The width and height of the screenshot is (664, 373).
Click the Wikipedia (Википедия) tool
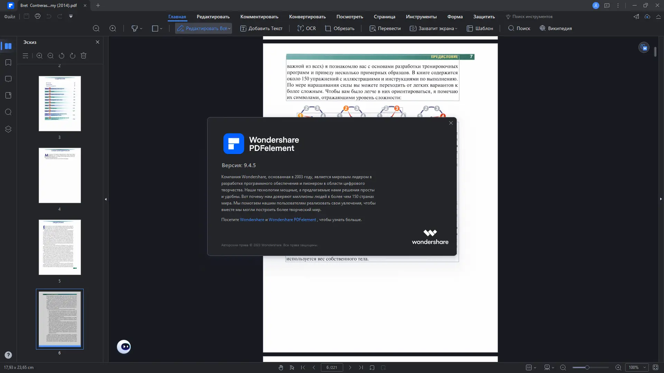pyautogui.click(x=555, y=28)
